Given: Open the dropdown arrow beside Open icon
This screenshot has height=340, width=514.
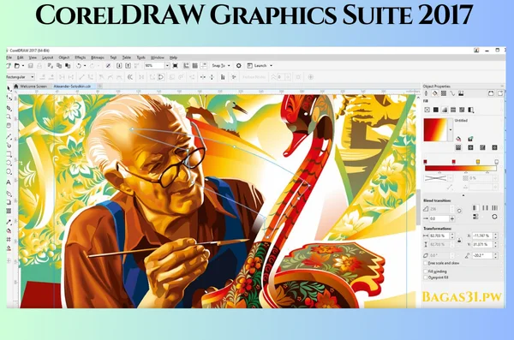Looking at the screenshot, I should coord(23,66).
